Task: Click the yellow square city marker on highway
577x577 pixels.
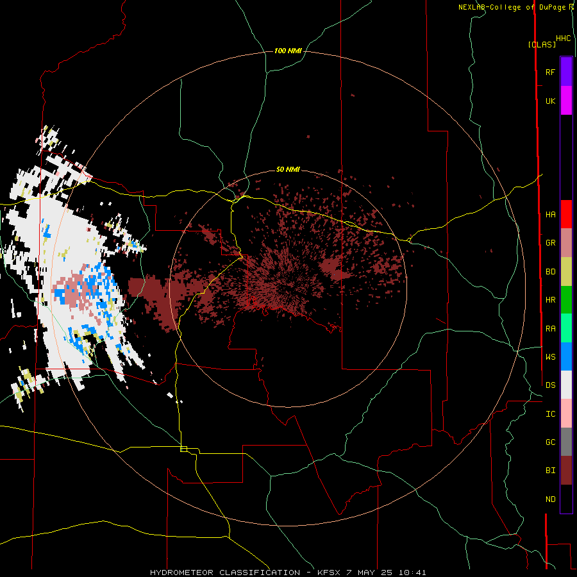Action: [x=183, y=449]
